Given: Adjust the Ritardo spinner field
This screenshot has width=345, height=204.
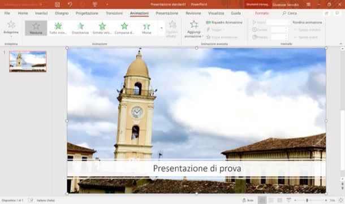Looking at the screenshot, I should point(279,37).
